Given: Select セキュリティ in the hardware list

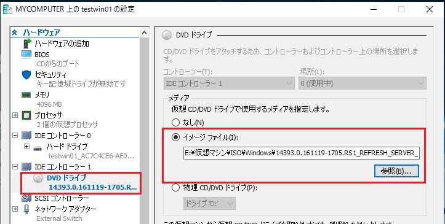Looking at the screenshot, I should 50,75.
